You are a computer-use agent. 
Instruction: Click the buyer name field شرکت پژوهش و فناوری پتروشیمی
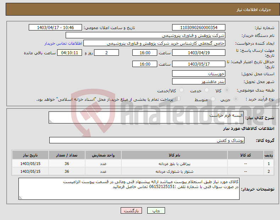pyautogui.click(x=146, y=35)
